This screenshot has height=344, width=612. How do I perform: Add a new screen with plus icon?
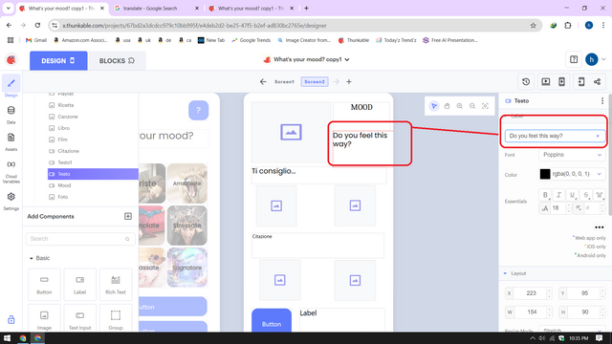tap(349, 82)
